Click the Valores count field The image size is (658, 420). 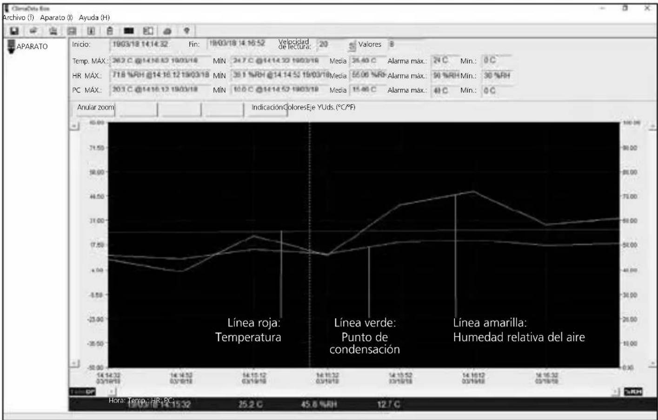click(406, 44)
